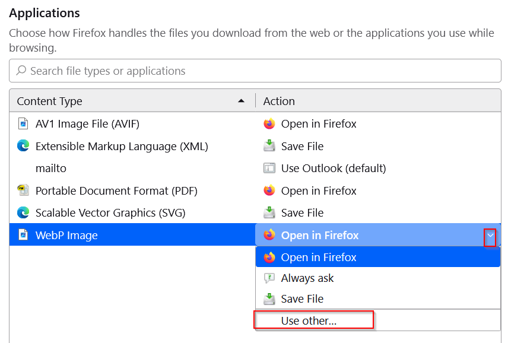Viewport: 508px width, 343px height.
Task: Select the mailto row
Action: [x=255, y=168]
